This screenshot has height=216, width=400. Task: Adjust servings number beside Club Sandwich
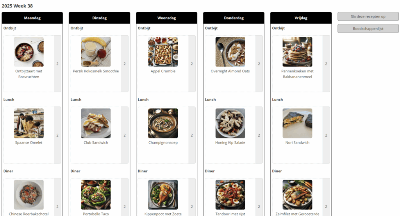pyautogui.click(x=125, y=135)
